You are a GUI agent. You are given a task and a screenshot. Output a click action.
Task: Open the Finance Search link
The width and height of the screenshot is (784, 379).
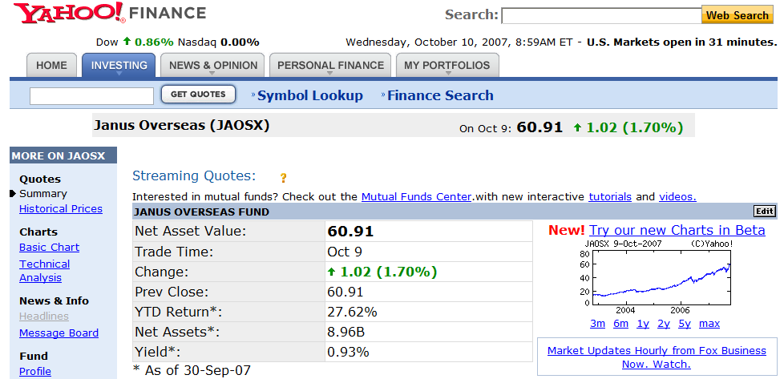click(440, 95)
